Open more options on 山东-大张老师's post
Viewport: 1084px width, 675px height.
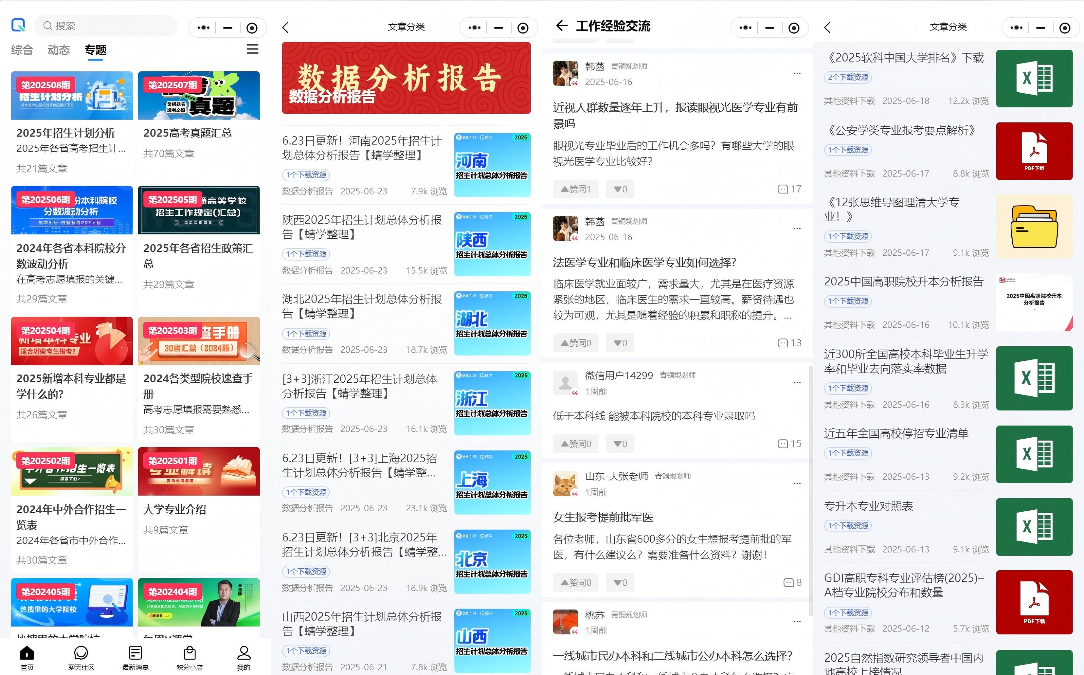click(x=797, y=483)
